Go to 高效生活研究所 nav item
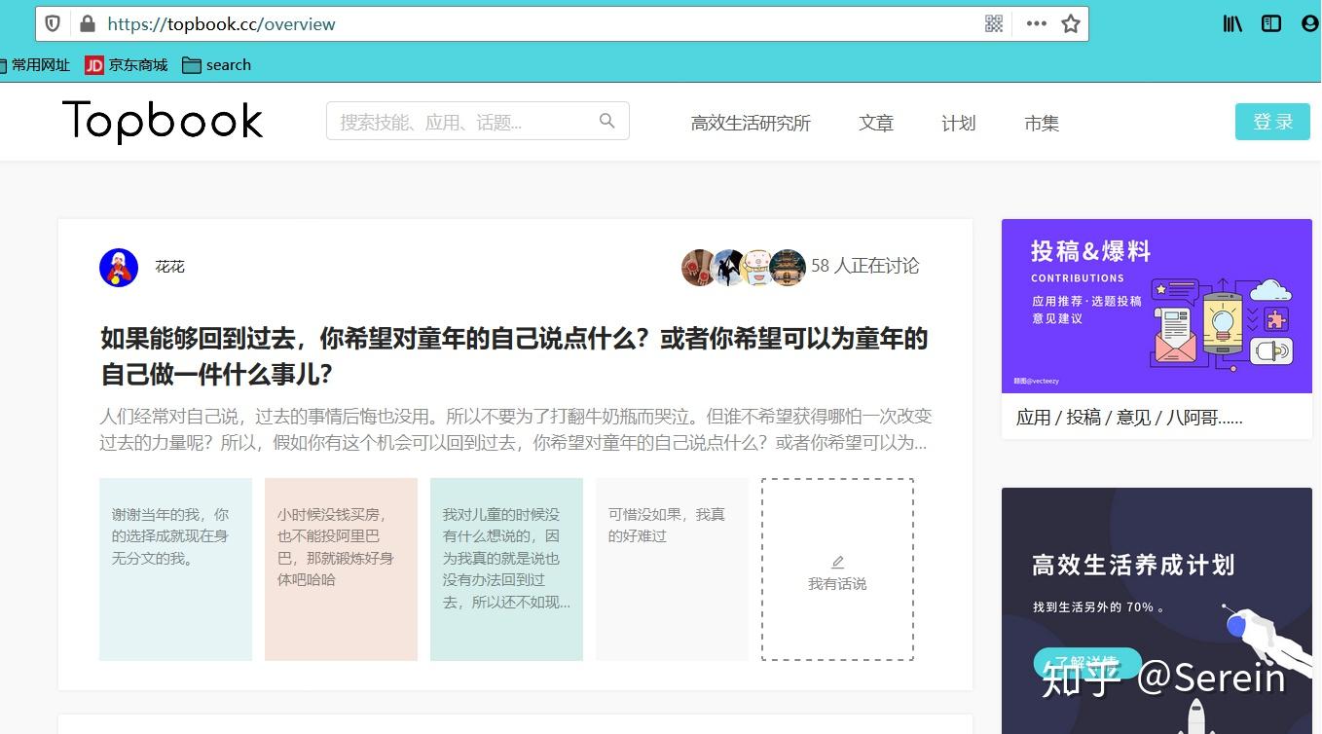Viewport: 1322px width, 734px height. tap(751, 123)
